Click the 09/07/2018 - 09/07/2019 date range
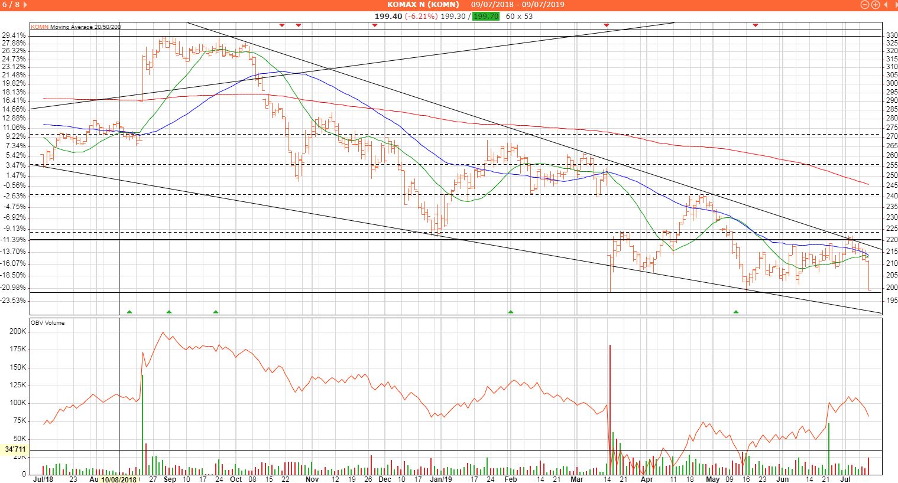898x483 pixels. coord(517,5)
